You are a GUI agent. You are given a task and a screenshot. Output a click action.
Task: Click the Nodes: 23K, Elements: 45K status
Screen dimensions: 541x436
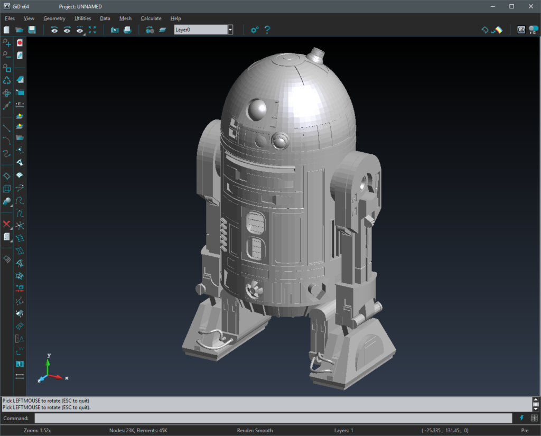[x=138, y=431]
